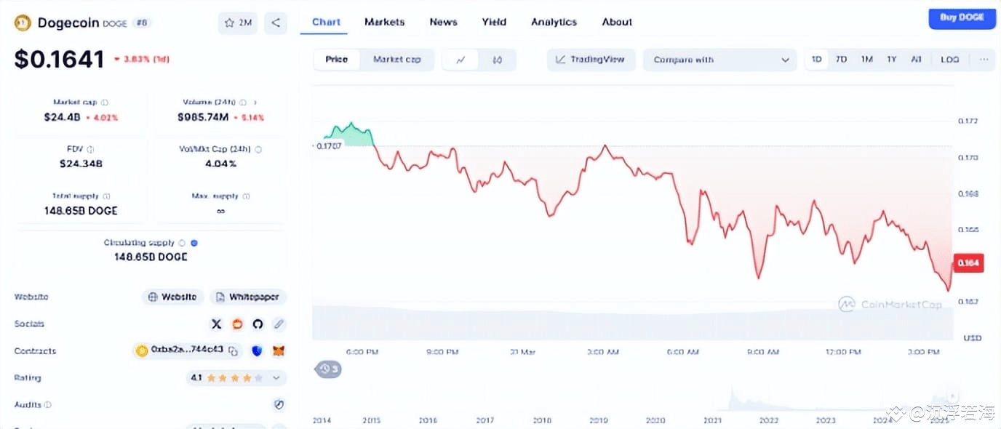Viewport: 1001px width, 429px height.
Task: Open the Reddit social link
Action: tap(237, 324)
